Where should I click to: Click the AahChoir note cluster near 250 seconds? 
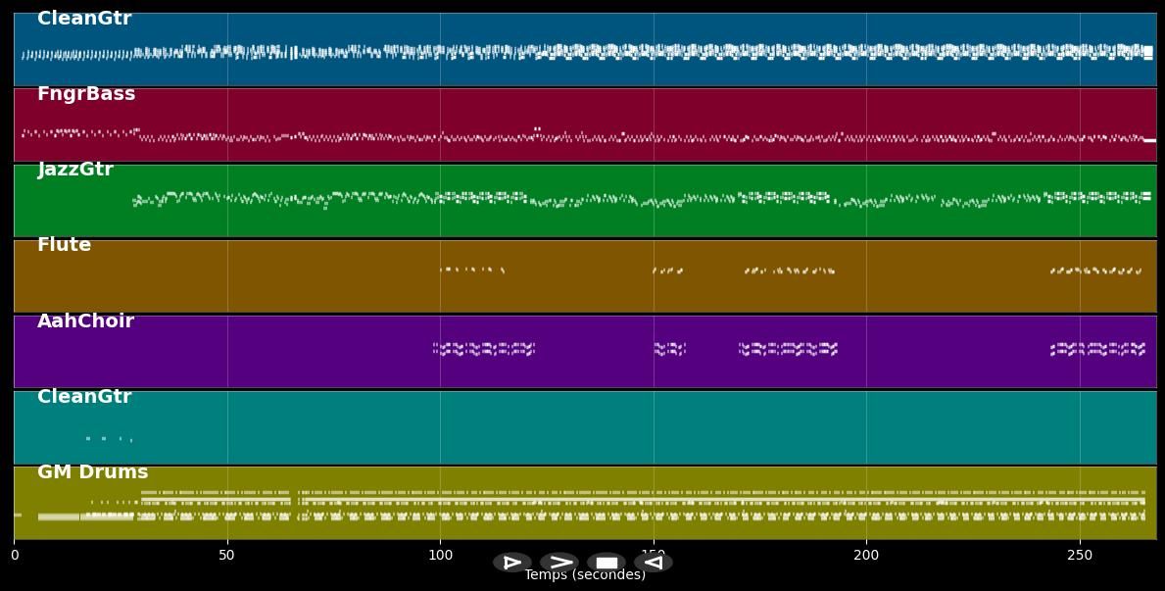point(1097,349)
